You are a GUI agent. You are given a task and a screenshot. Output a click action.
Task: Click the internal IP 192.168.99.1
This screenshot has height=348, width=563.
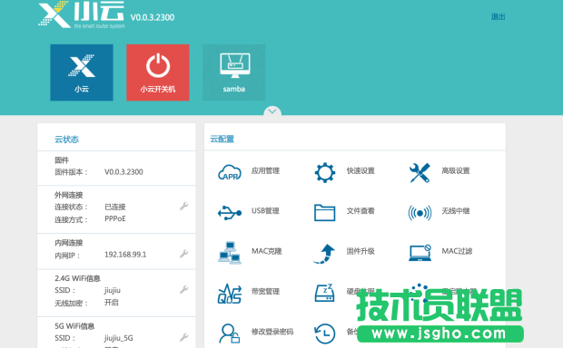[125, 255]
